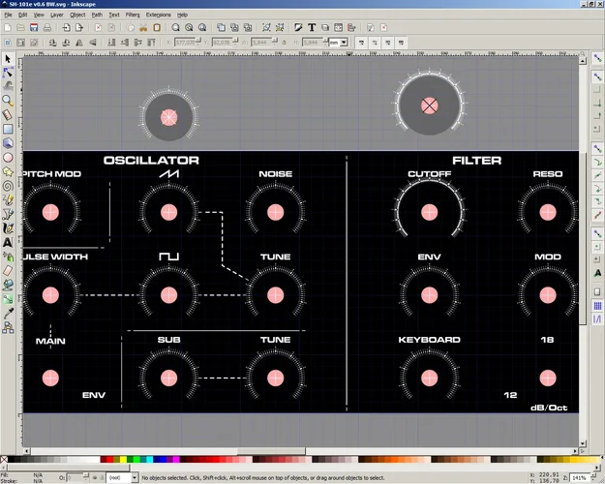Select the Star polygon tool
605x484 pixels.
tap(8, 170)
